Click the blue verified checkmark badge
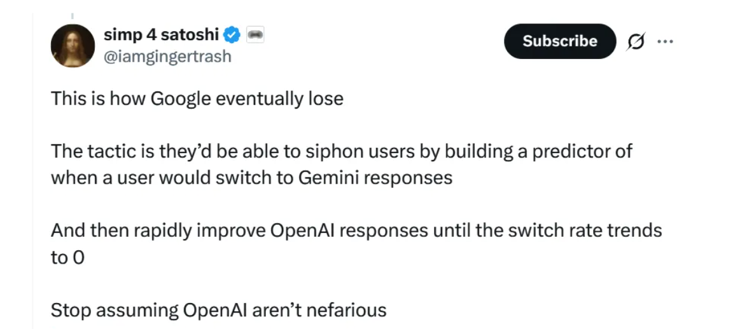The image size is (747, 329). point(232,35)
